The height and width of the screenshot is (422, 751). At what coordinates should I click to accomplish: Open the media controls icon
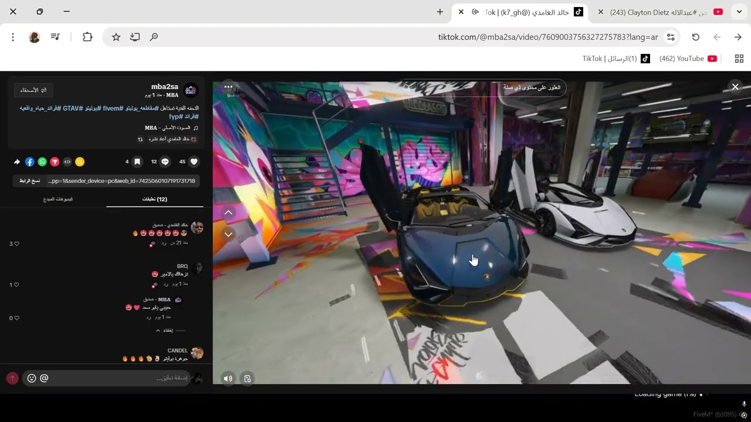55,37
